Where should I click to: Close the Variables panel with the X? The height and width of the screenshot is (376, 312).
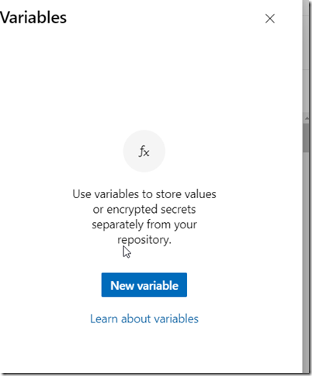pos(270,19)
